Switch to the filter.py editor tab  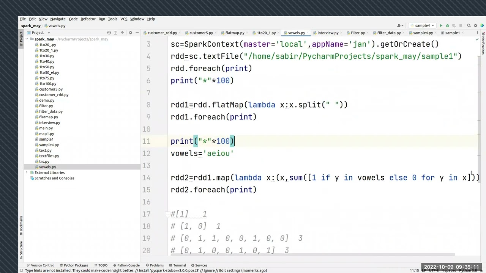[x=358, y=33]
